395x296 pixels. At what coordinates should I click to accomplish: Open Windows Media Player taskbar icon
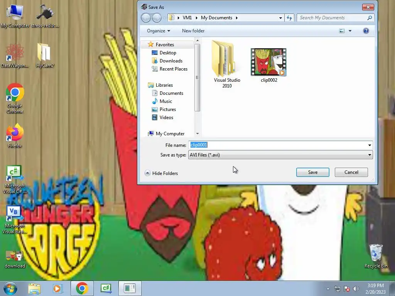pos(57,288)
